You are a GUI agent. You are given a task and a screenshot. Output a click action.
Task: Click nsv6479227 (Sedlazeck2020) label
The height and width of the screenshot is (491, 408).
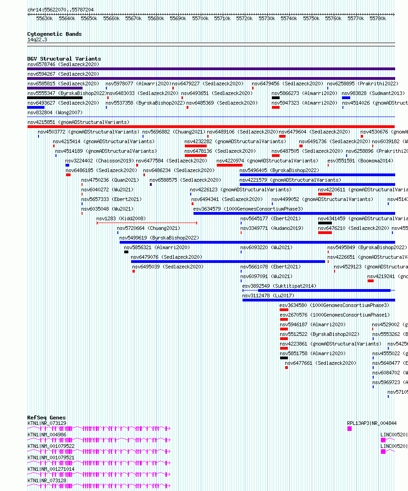(208, 84)
